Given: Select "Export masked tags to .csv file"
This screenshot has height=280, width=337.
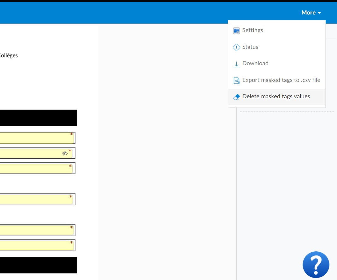Looking at the screenshot, I should pos(281,80).
